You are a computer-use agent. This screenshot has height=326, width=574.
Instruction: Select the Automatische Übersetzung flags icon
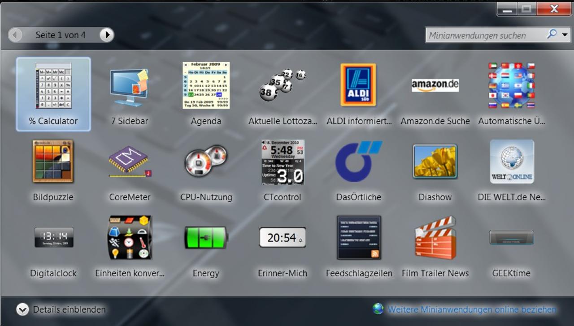click(512, 85)
